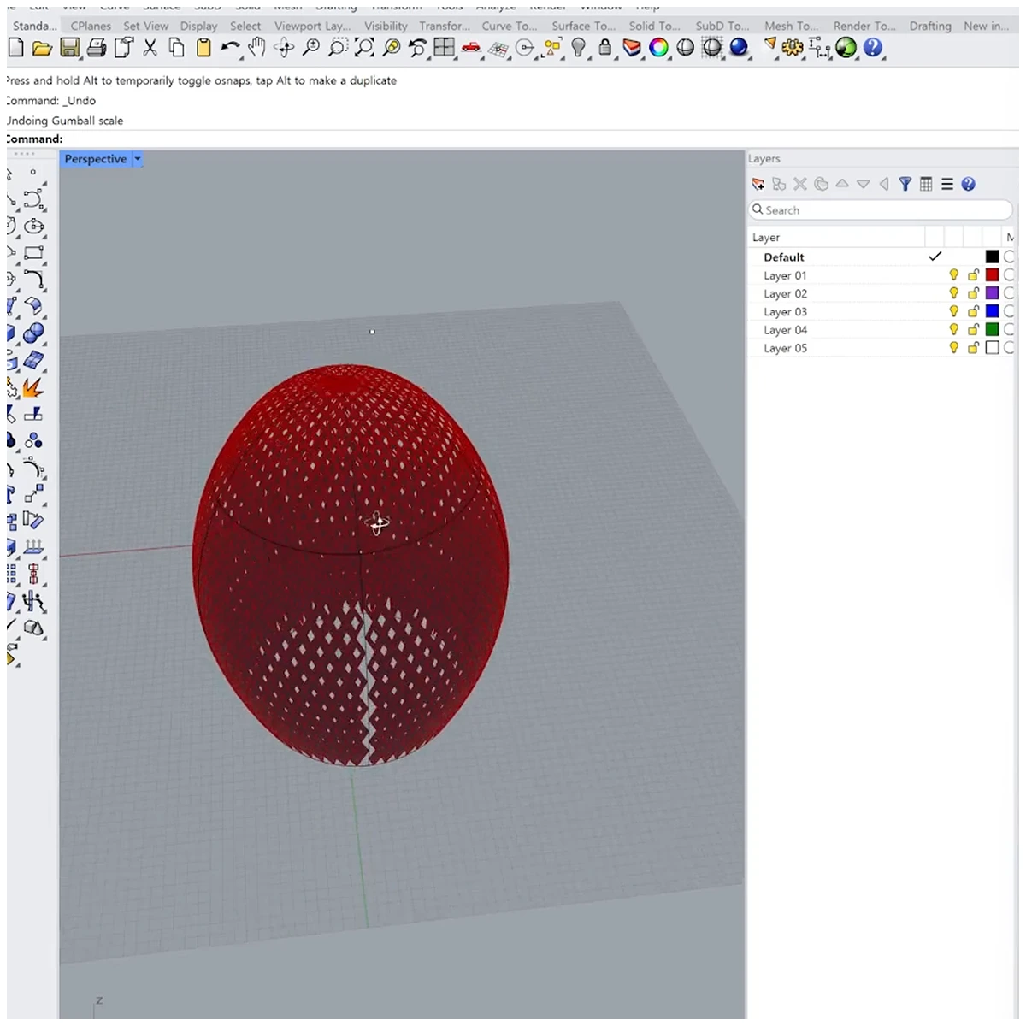The height and width of the screenshot is (1026, 1026).
Task: Open the Layers panel hamburger menu
Action: (947, 184)
